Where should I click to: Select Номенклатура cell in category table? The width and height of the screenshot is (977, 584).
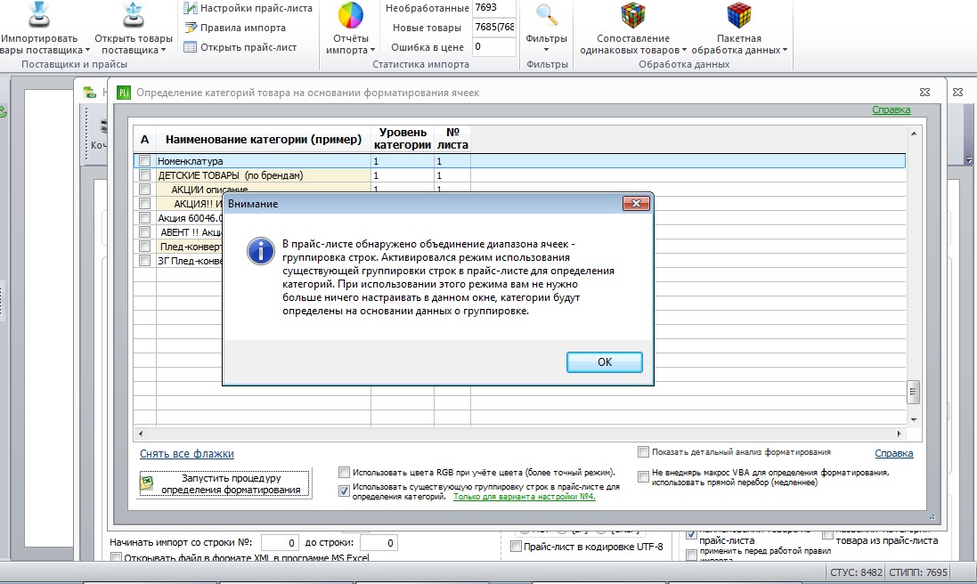[x=264, y=160]
